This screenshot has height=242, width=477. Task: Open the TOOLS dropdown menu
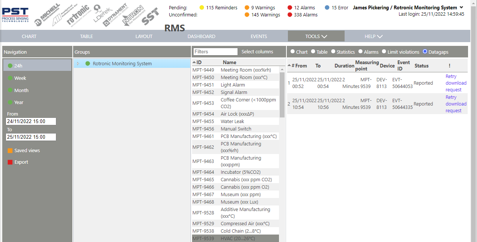pos(316,36)
